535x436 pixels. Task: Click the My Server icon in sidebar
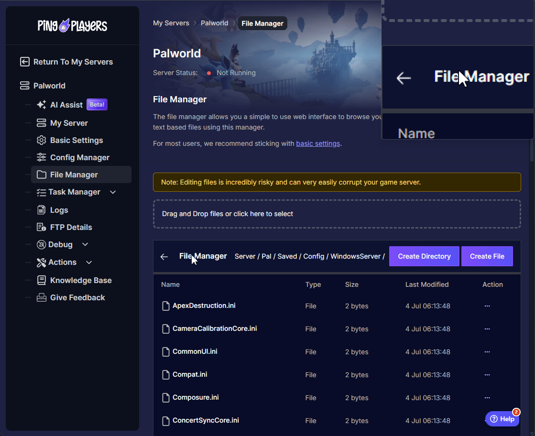(41, 123)
